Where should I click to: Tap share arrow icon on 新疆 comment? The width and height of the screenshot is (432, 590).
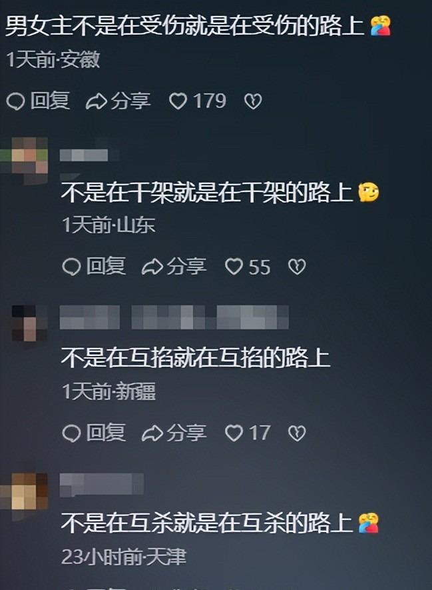point(152,433)
